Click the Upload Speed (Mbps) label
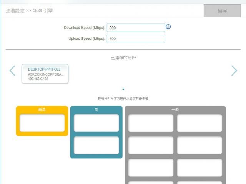This screenshot has width=246, height=184. point(86,39)
